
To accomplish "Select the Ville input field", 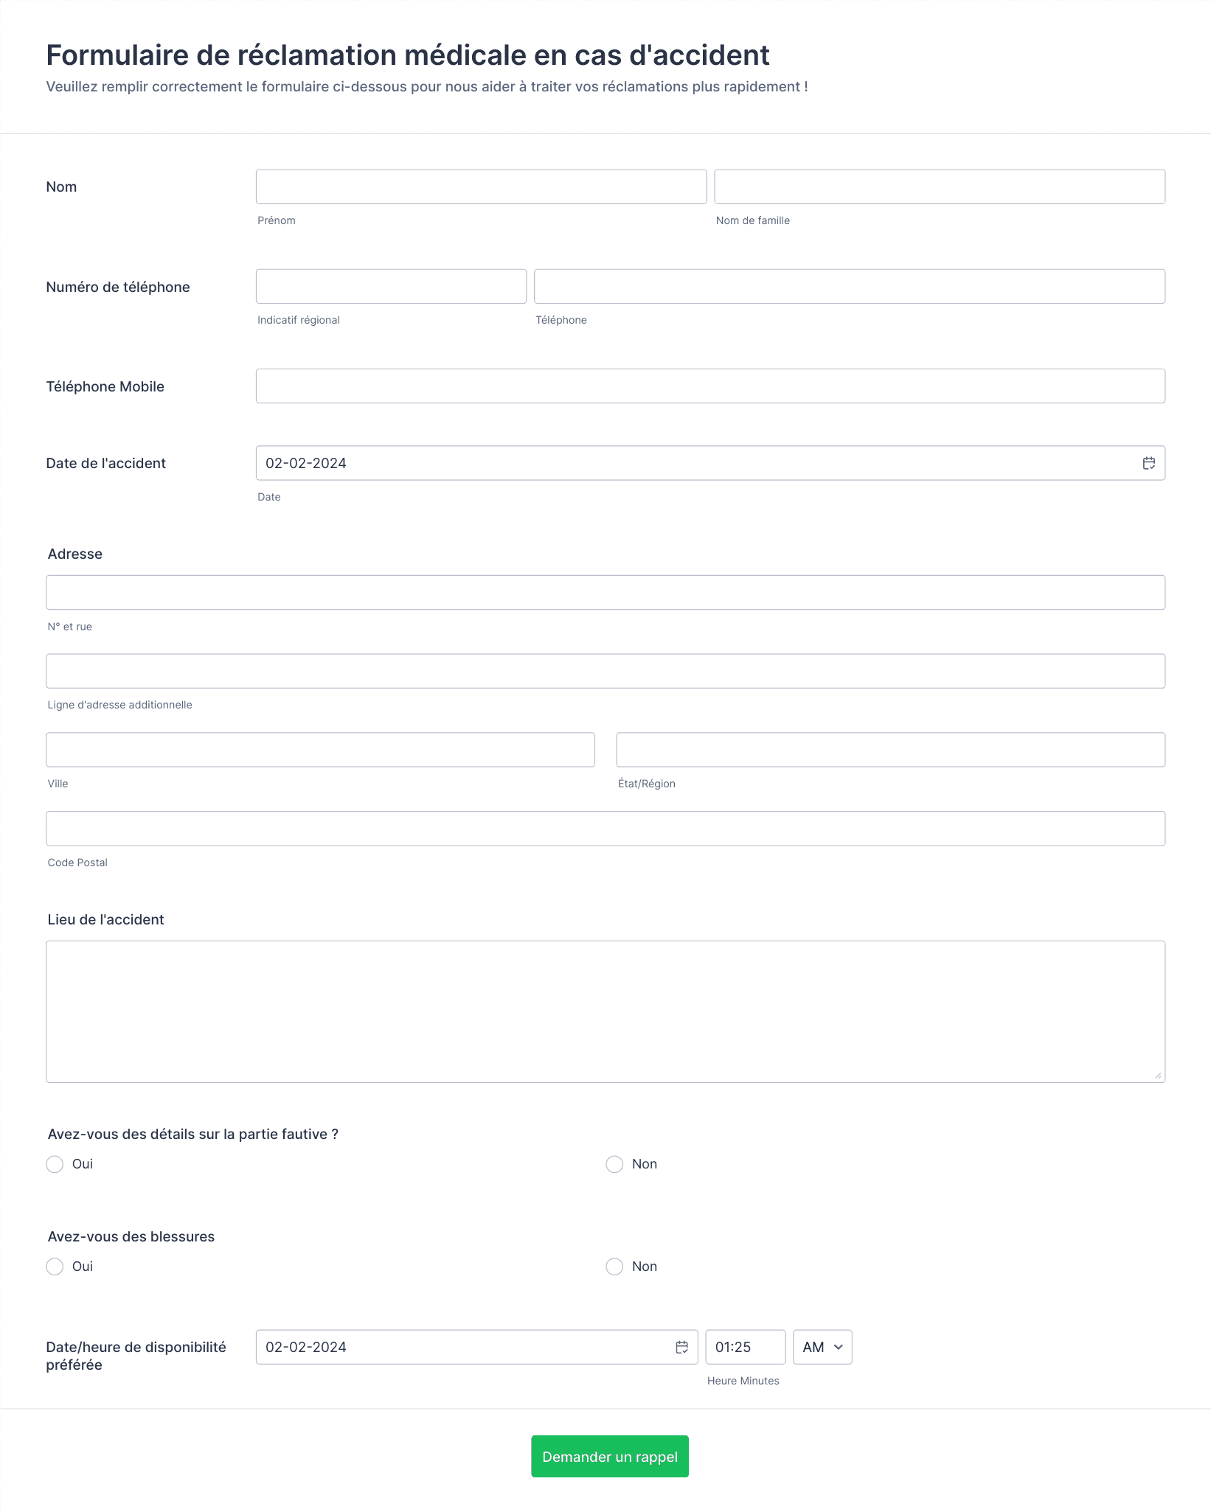I will coord(320,750).
